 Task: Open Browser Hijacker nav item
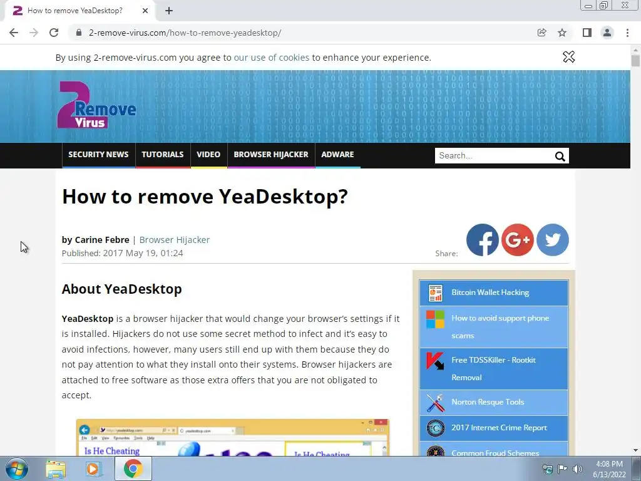point(271,155)
